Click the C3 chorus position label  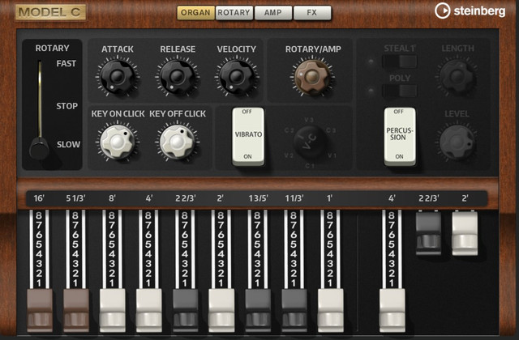(331, 130)
